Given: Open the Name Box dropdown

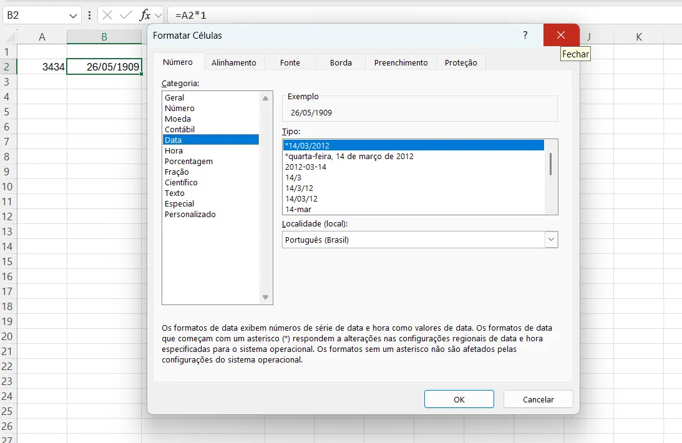Looking at the screenshot, I should coord(74,15).
